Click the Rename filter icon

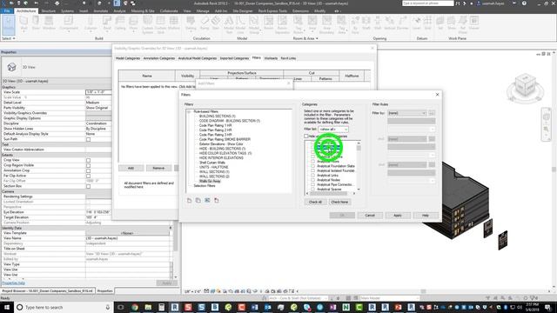click(207, 201)
